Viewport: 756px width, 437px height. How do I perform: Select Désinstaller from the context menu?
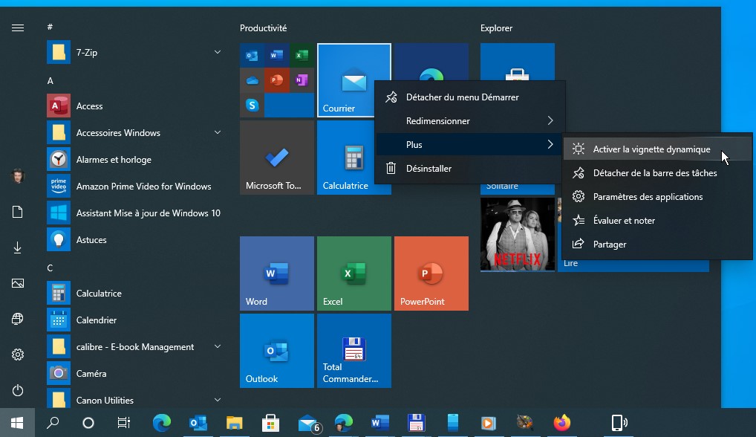[x=428, y=169]
